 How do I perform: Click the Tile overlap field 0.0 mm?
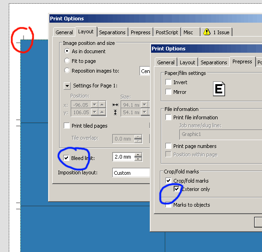[123, 139]
